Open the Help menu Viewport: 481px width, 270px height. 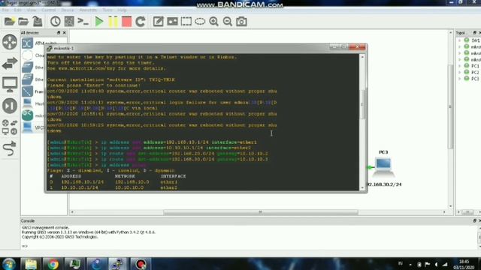(x=122, y=10)
